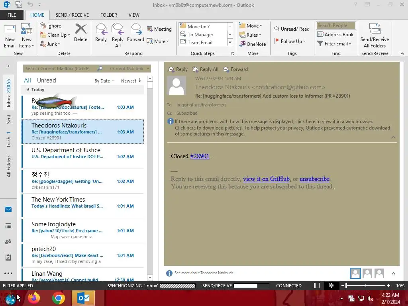Click Send/Receive All Folders

click(375, 36)
